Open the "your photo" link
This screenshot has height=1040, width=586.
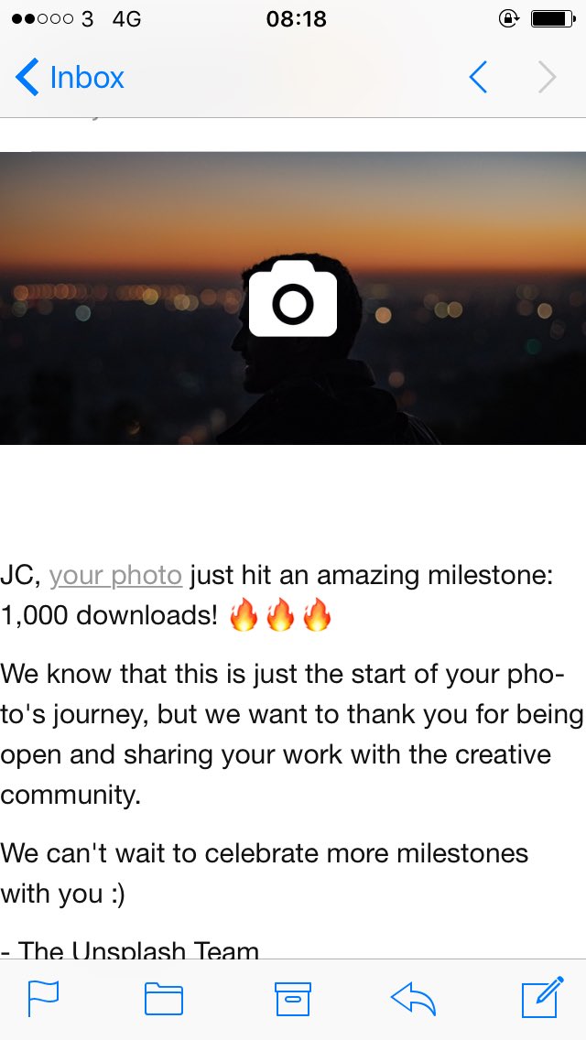pos(115,575)
